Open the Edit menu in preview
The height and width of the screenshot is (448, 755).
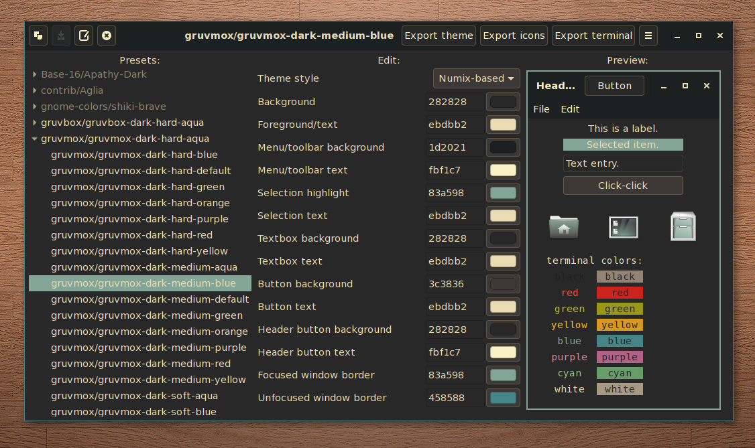(x=570, y=109)
